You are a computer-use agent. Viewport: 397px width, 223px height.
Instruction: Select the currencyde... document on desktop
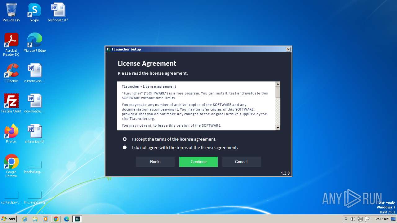point(34,73)
